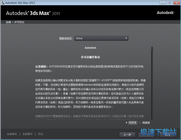Select the 我接受 (I accept) radio button
Image resolution: width=181 pixels, height=140 pixels.
coord(140,122)
